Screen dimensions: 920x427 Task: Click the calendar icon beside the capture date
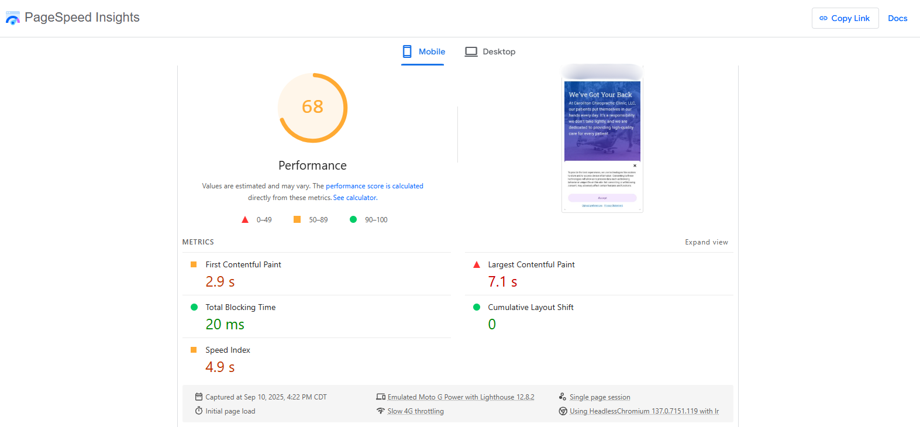pyautogui.click(x=199, y=397)
